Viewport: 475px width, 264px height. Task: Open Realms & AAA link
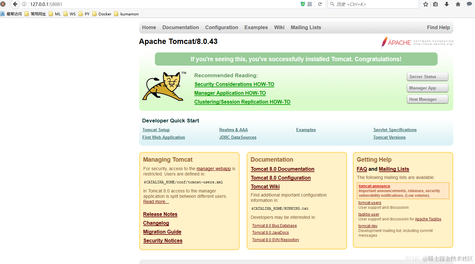point(233,130)
